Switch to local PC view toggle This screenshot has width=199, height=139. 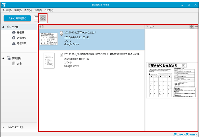point(37,18)
